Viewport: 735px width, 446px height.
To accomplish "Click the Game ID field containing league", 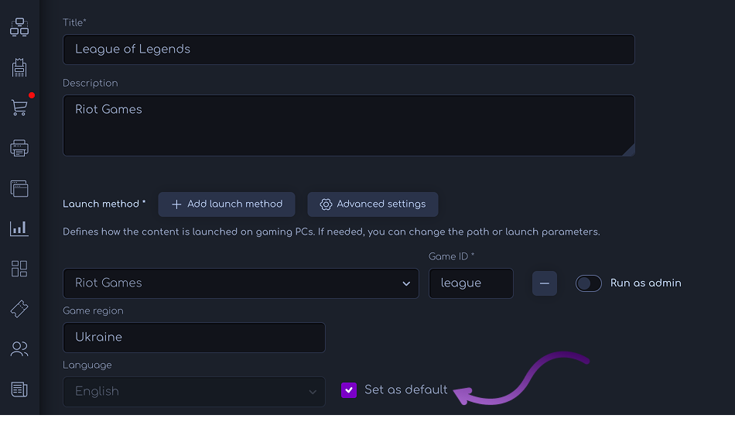I will click(471, 283).
